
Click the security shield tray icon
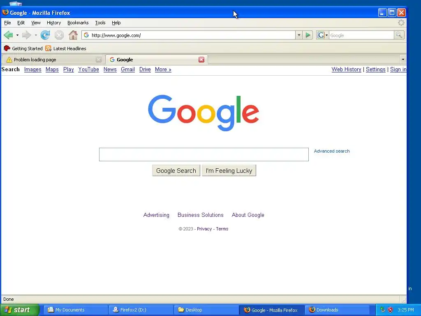[391, 310]
